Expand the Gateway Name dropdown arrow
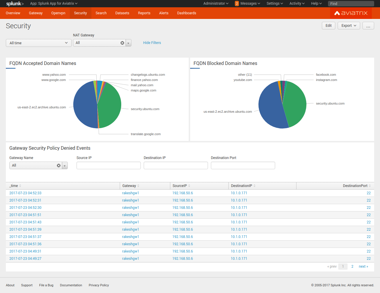The width and height of the screenshot is (380, 293). pos(65,165)
